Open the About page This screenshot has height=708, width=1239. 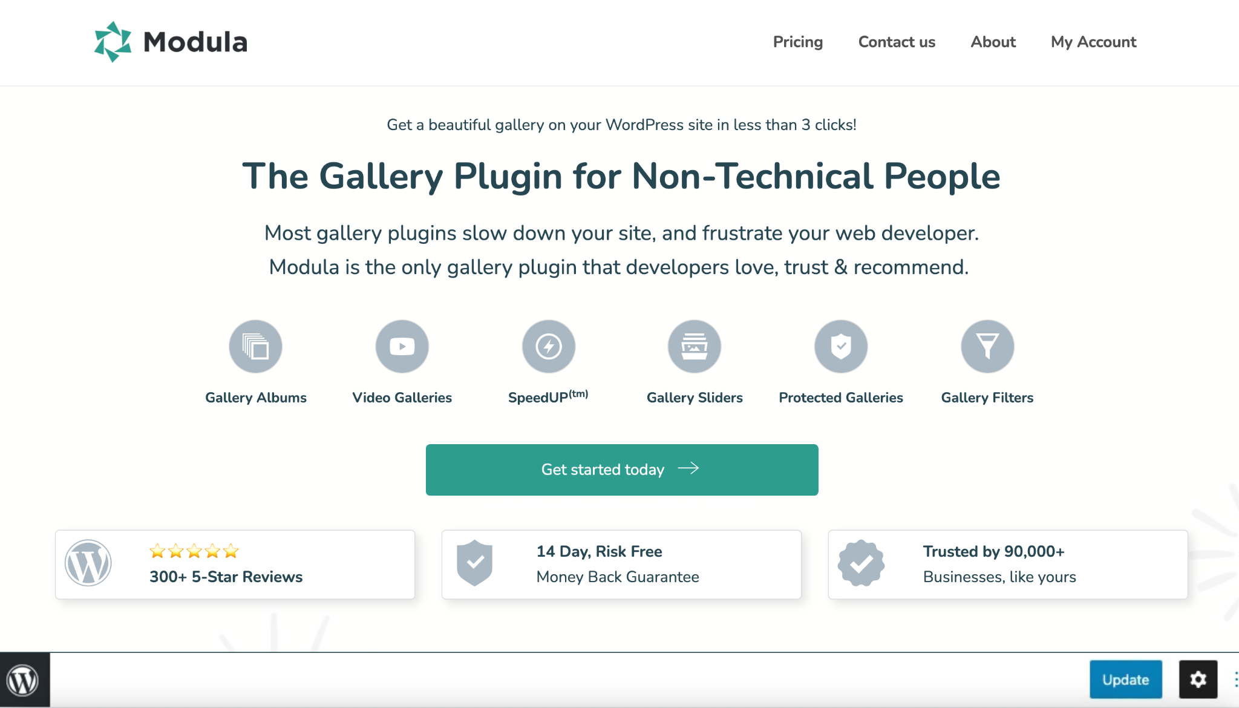click(x=993, y=42)
